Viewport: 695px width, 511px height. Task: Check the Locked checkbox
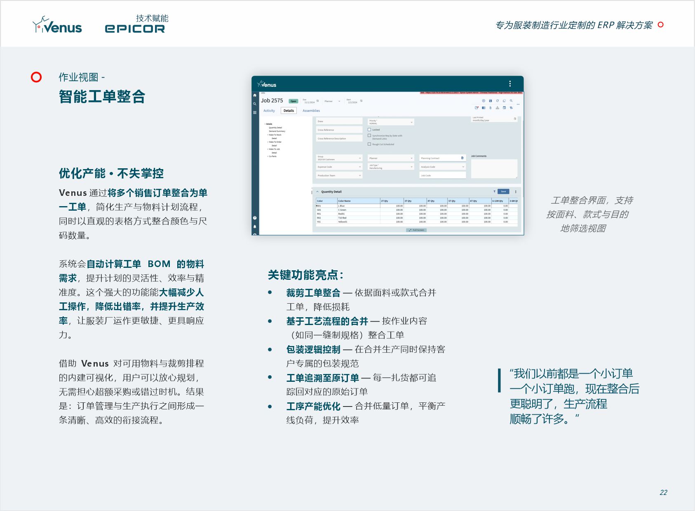pos(369,130)
